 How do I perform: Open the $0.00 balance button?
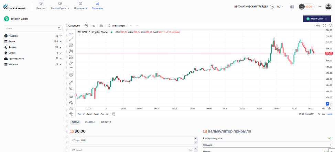306,7
